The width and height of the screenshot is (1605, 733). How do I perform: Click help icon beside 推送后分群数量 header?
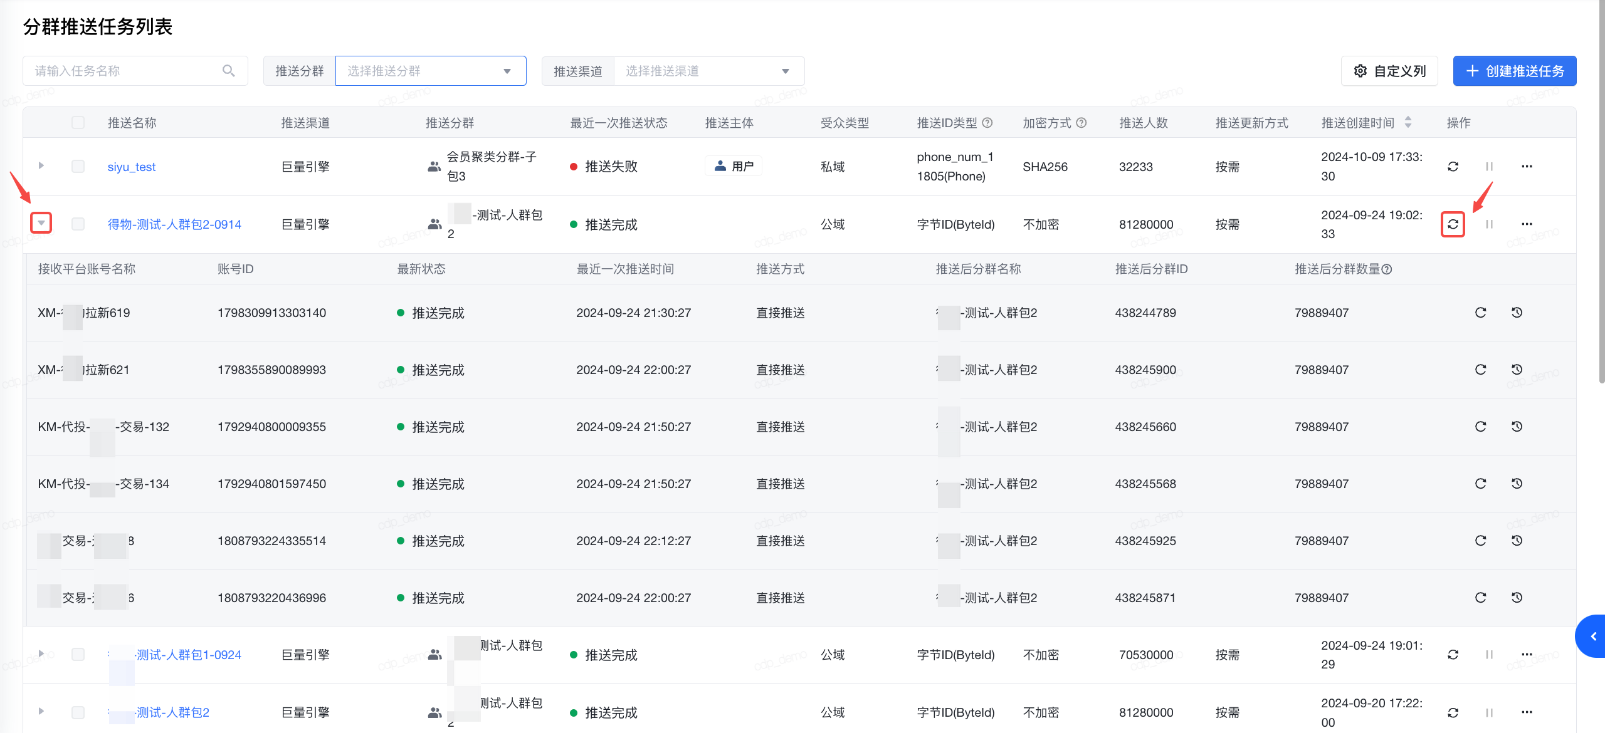tap(1387, 269)
